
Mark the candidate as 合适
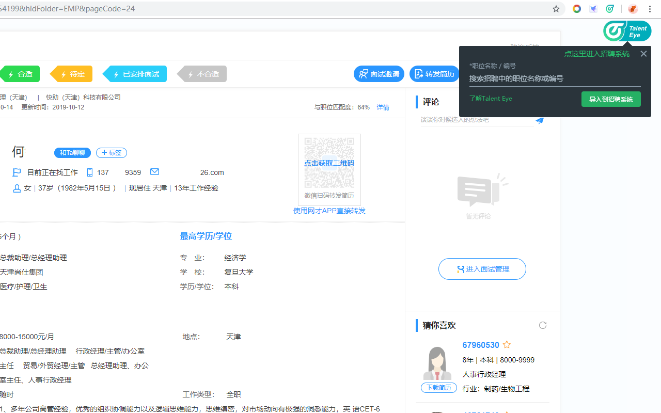pyautogui.click(x=20, y=74)
